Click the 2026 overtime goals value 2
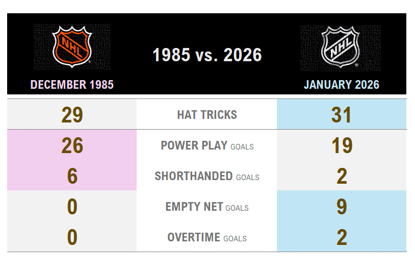This screenshot has width=415, height=273. tap(342, 237)
